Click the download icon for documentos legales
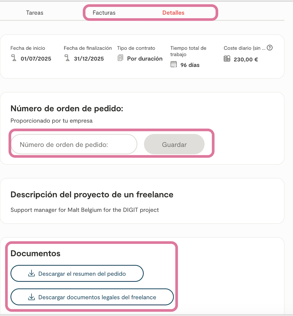Viewport: 293px width, 316px height. coord(31,297)
